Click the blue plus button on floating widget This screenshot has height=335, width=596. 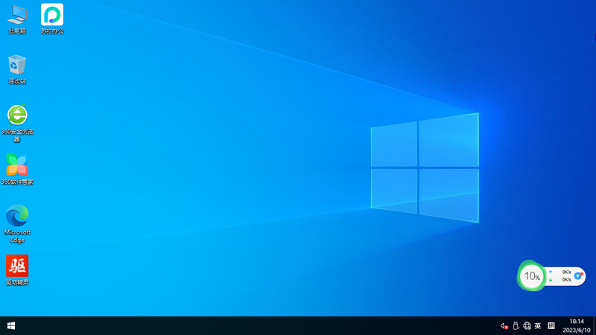click(578, 275)
